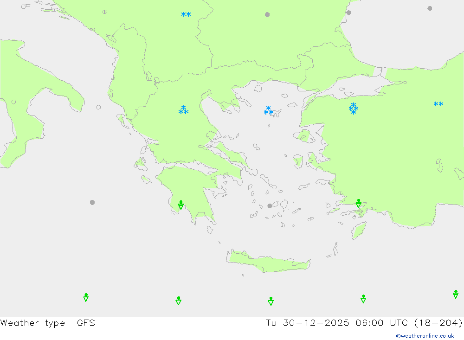Select the middle green shower symbol south of Crete

[x=271, y=301]
